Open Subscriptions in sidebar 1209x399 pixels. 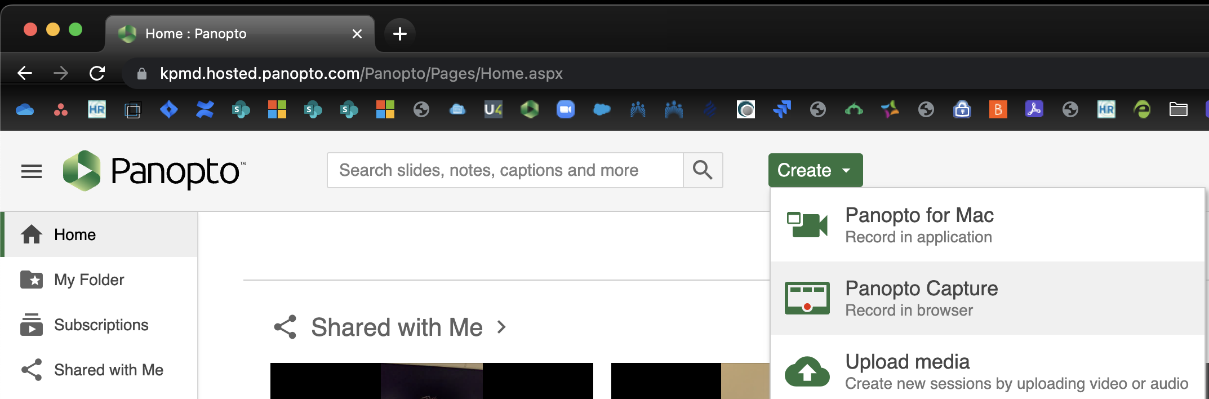point(100,325)
